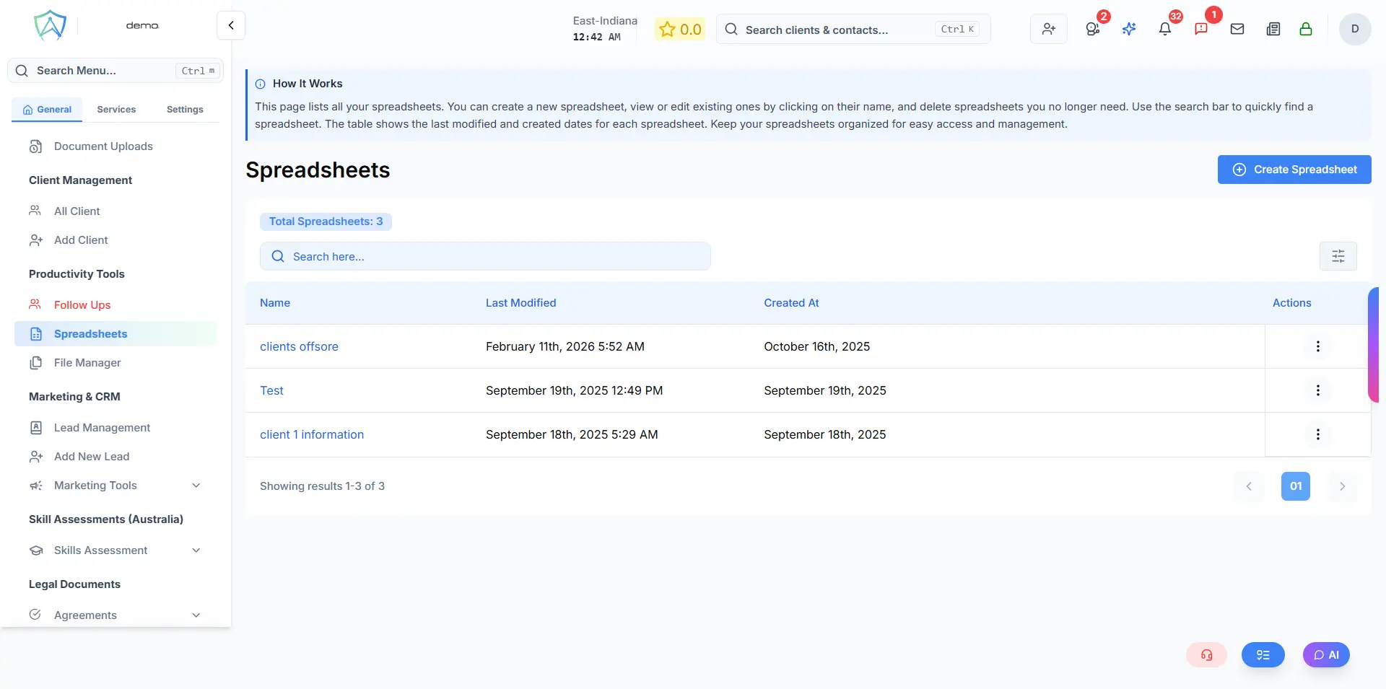
Task: Open the blue checklist floating button
Action: (1263, 655)
